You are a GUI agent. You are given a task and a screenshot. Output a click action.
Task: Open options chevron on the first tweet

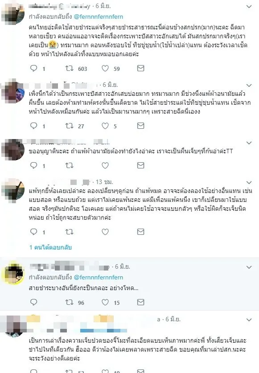point(249,7)
